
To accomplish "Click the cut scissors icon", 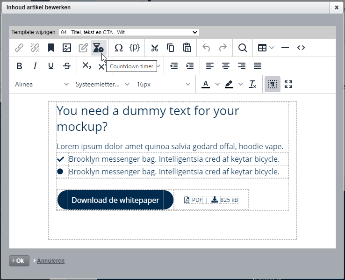I will point(155,48).
